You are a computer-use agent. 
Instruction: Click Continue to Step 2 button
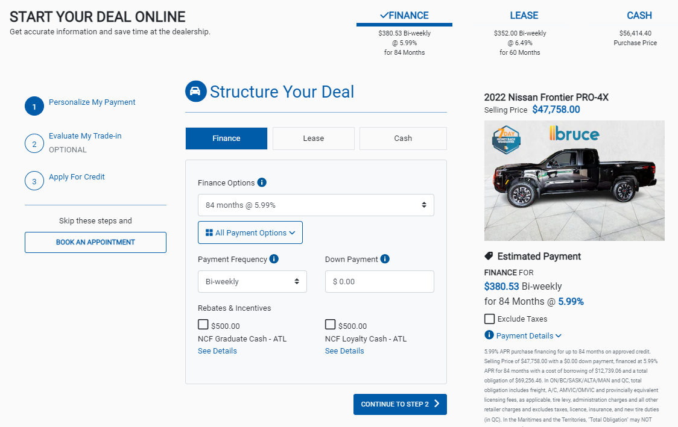pyautogui.click(x=400, y=404)
